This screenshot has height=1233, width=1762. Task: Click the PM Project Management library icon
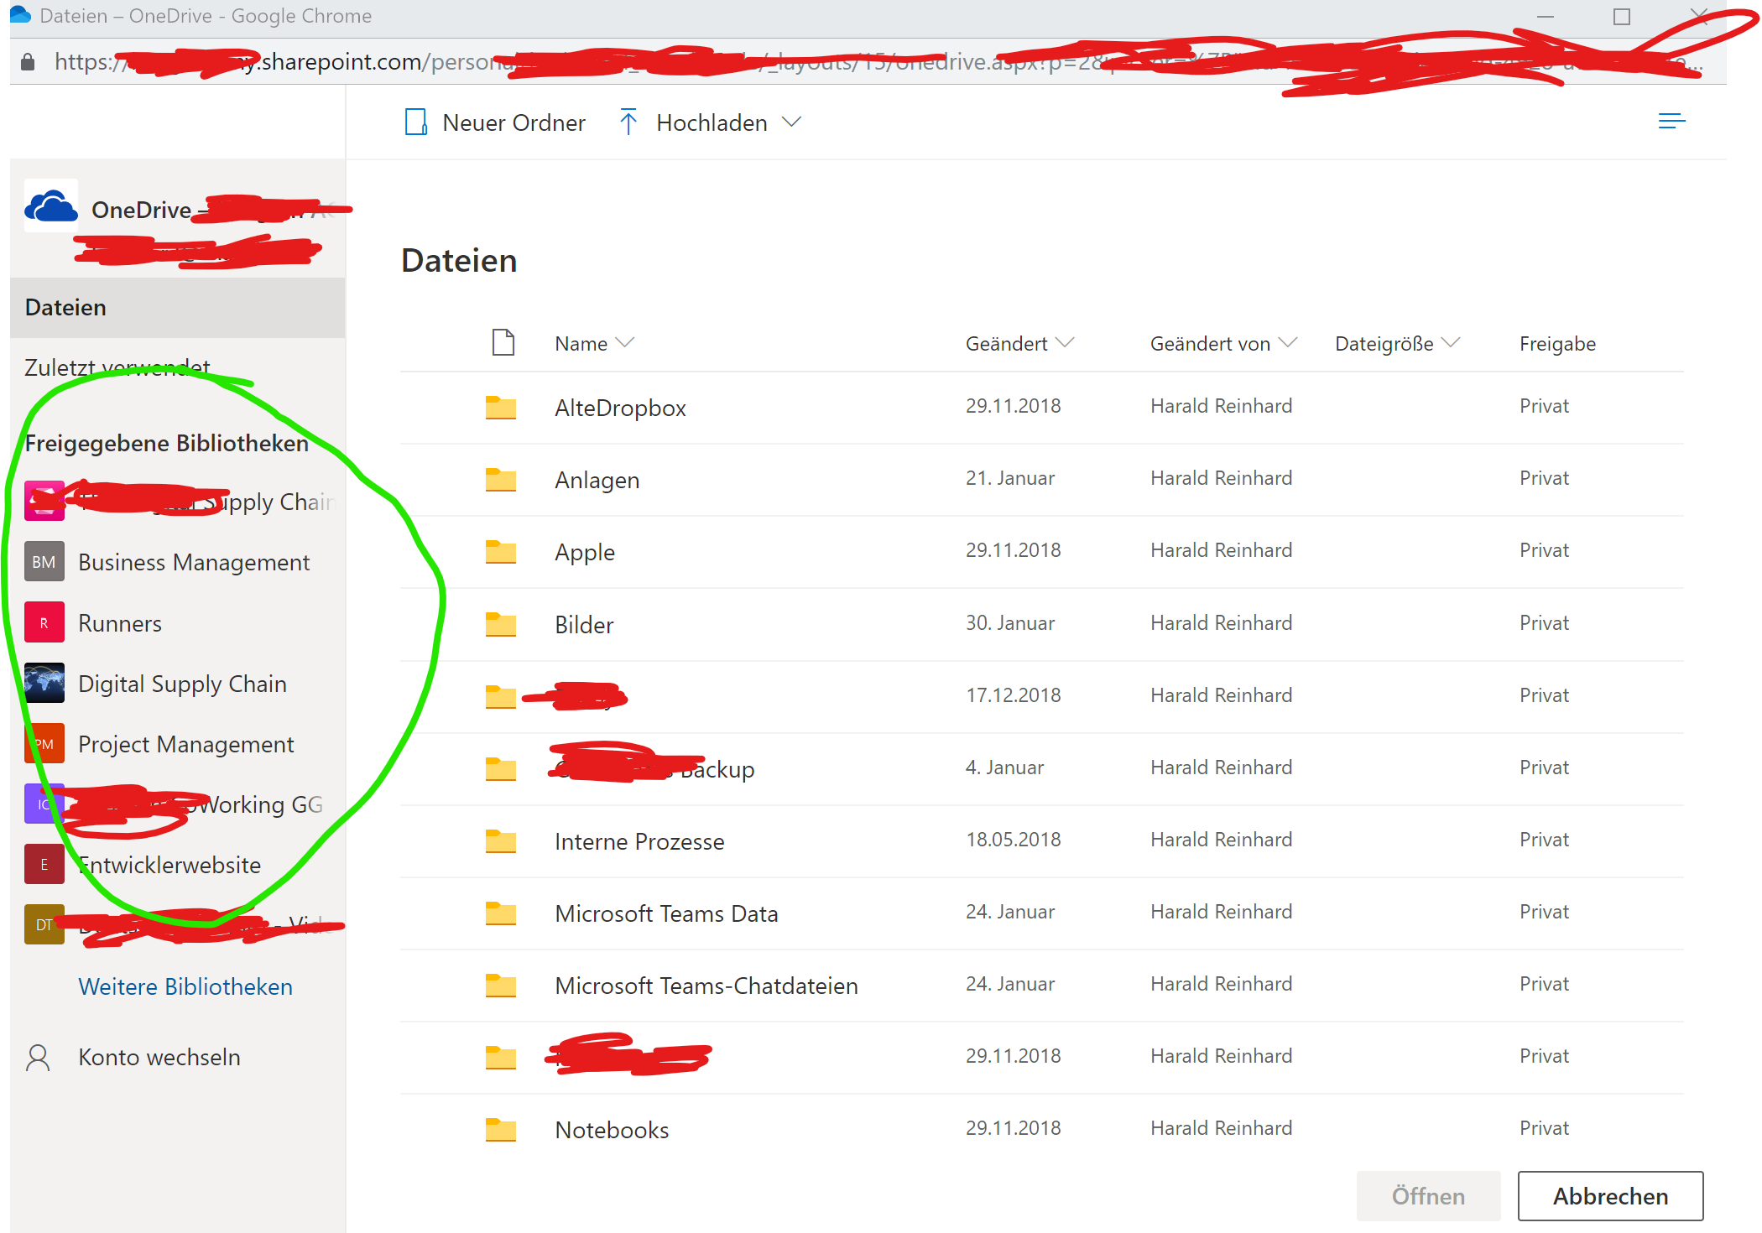tap(44, 743)
